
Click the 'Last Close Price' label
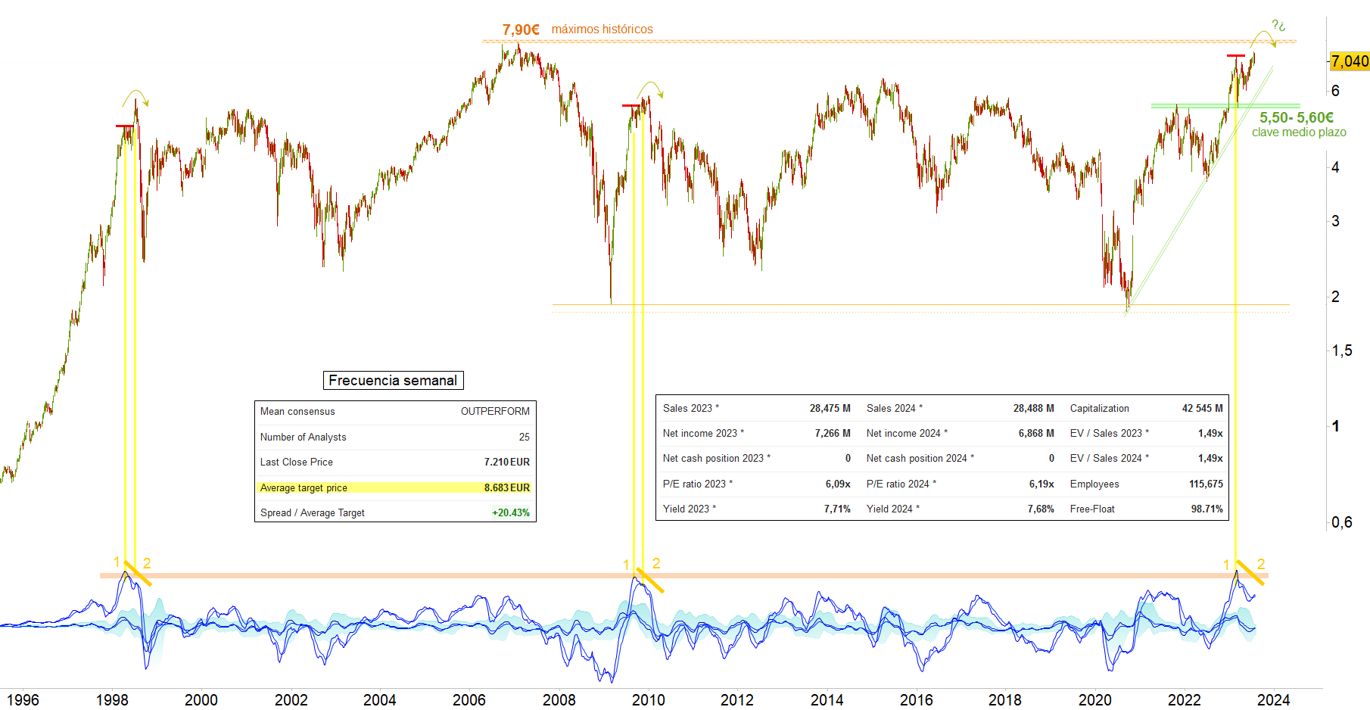click(296, 462)
